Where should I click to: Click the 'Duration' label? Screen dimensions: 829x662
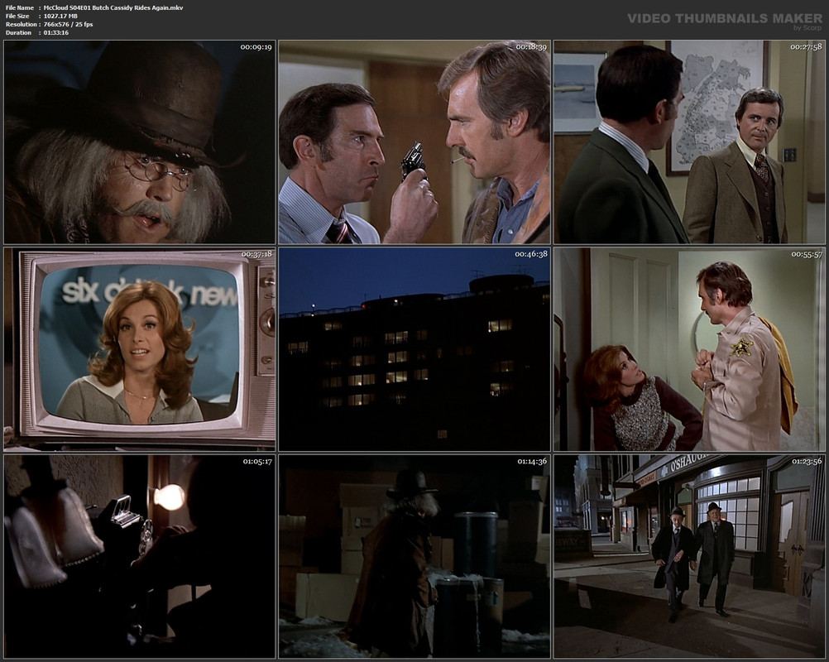click(18, 33)
